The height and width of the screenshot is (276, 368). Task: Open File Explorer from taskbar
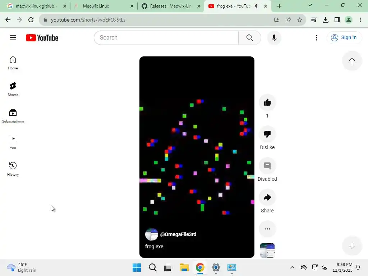pos(184,267)
